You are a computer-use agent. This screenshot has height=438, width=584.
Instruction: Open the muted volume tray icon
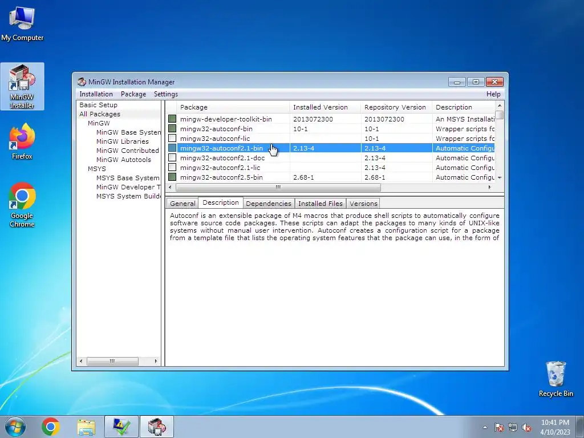point(526,427)
